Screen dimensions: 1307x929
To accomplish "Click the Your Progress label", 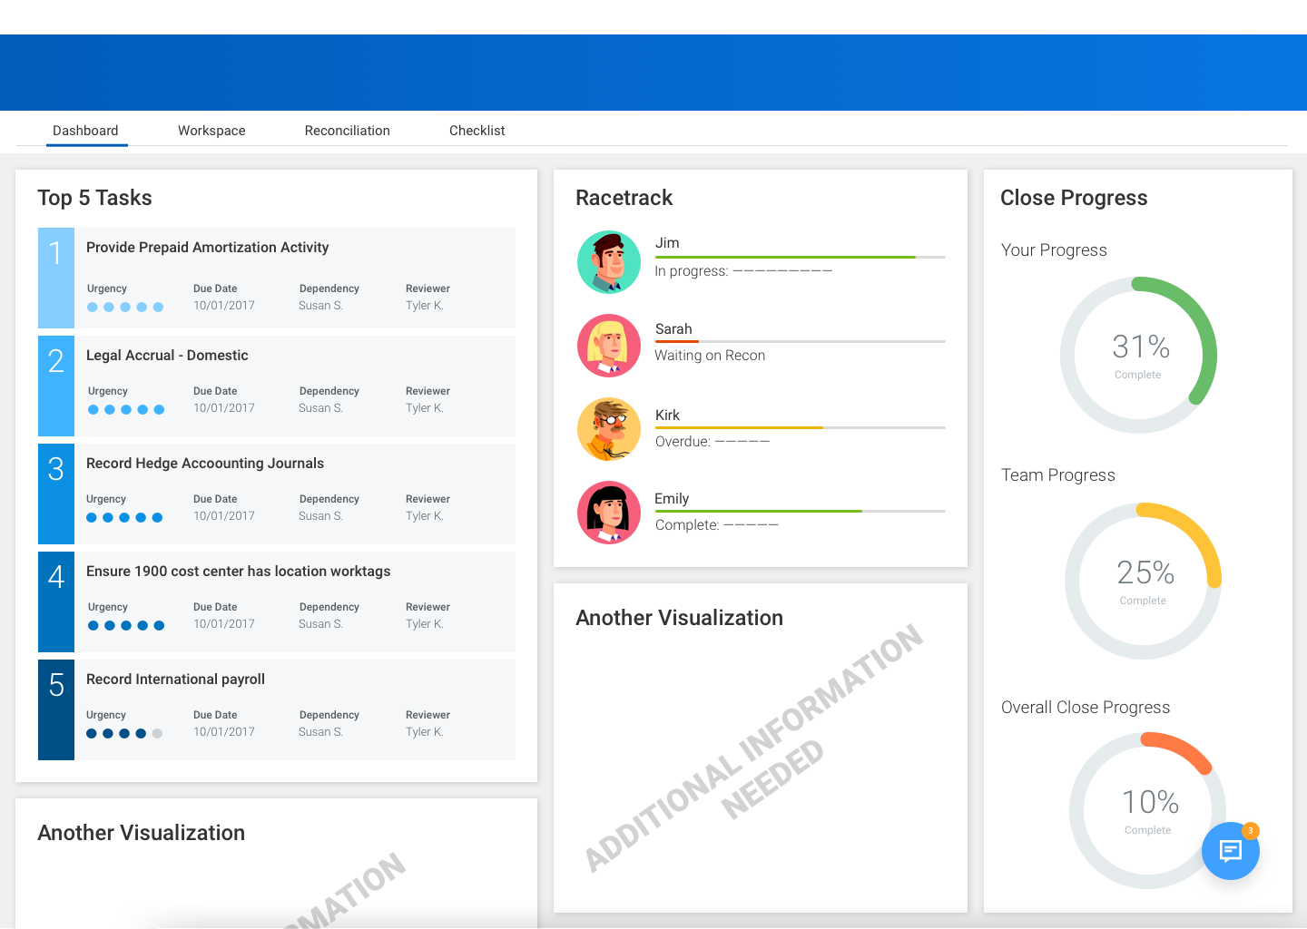I will pyautogui.click(x=1054, y=250).
